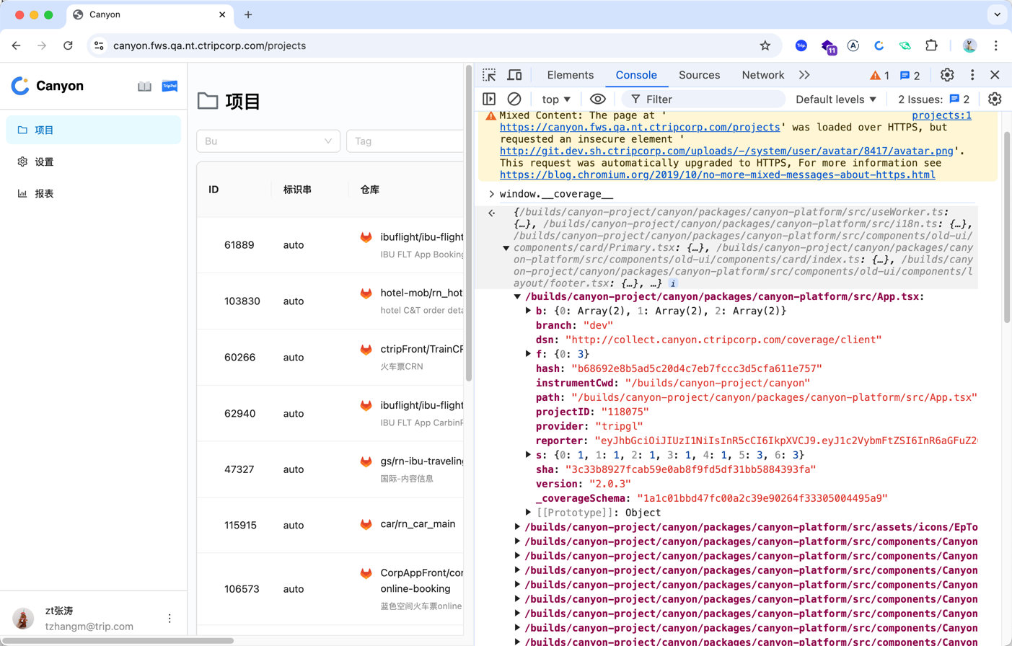
Task: Open DevTools settings gear icon
Action: (x=947, y=75)
